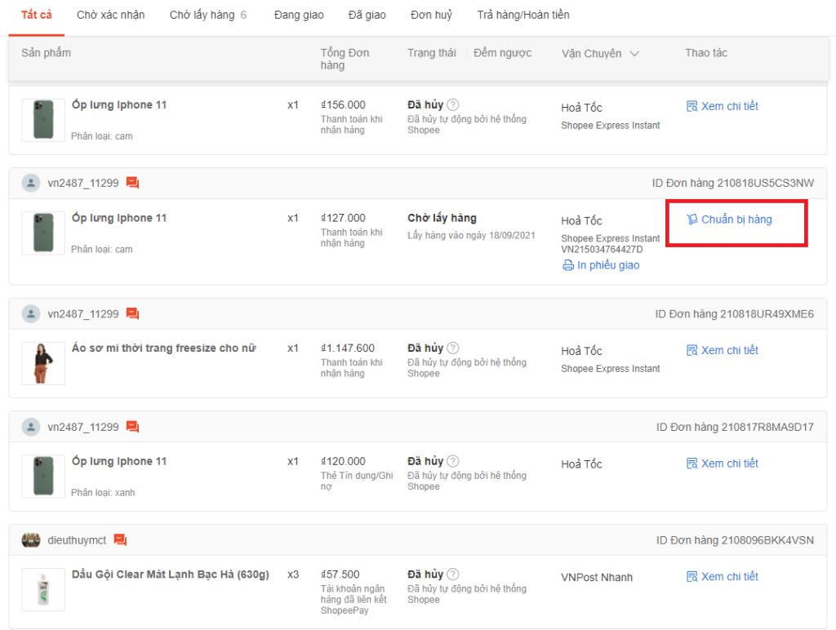This screenshot has height=630, width=836.
Task: Go to Trả hàng/Hoàn tiền tab
Action: tap(523, 15)
